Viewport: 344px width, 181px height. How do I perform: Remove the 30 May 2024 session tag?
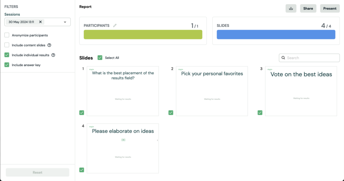pyautogui.click(x=40, y=22)
